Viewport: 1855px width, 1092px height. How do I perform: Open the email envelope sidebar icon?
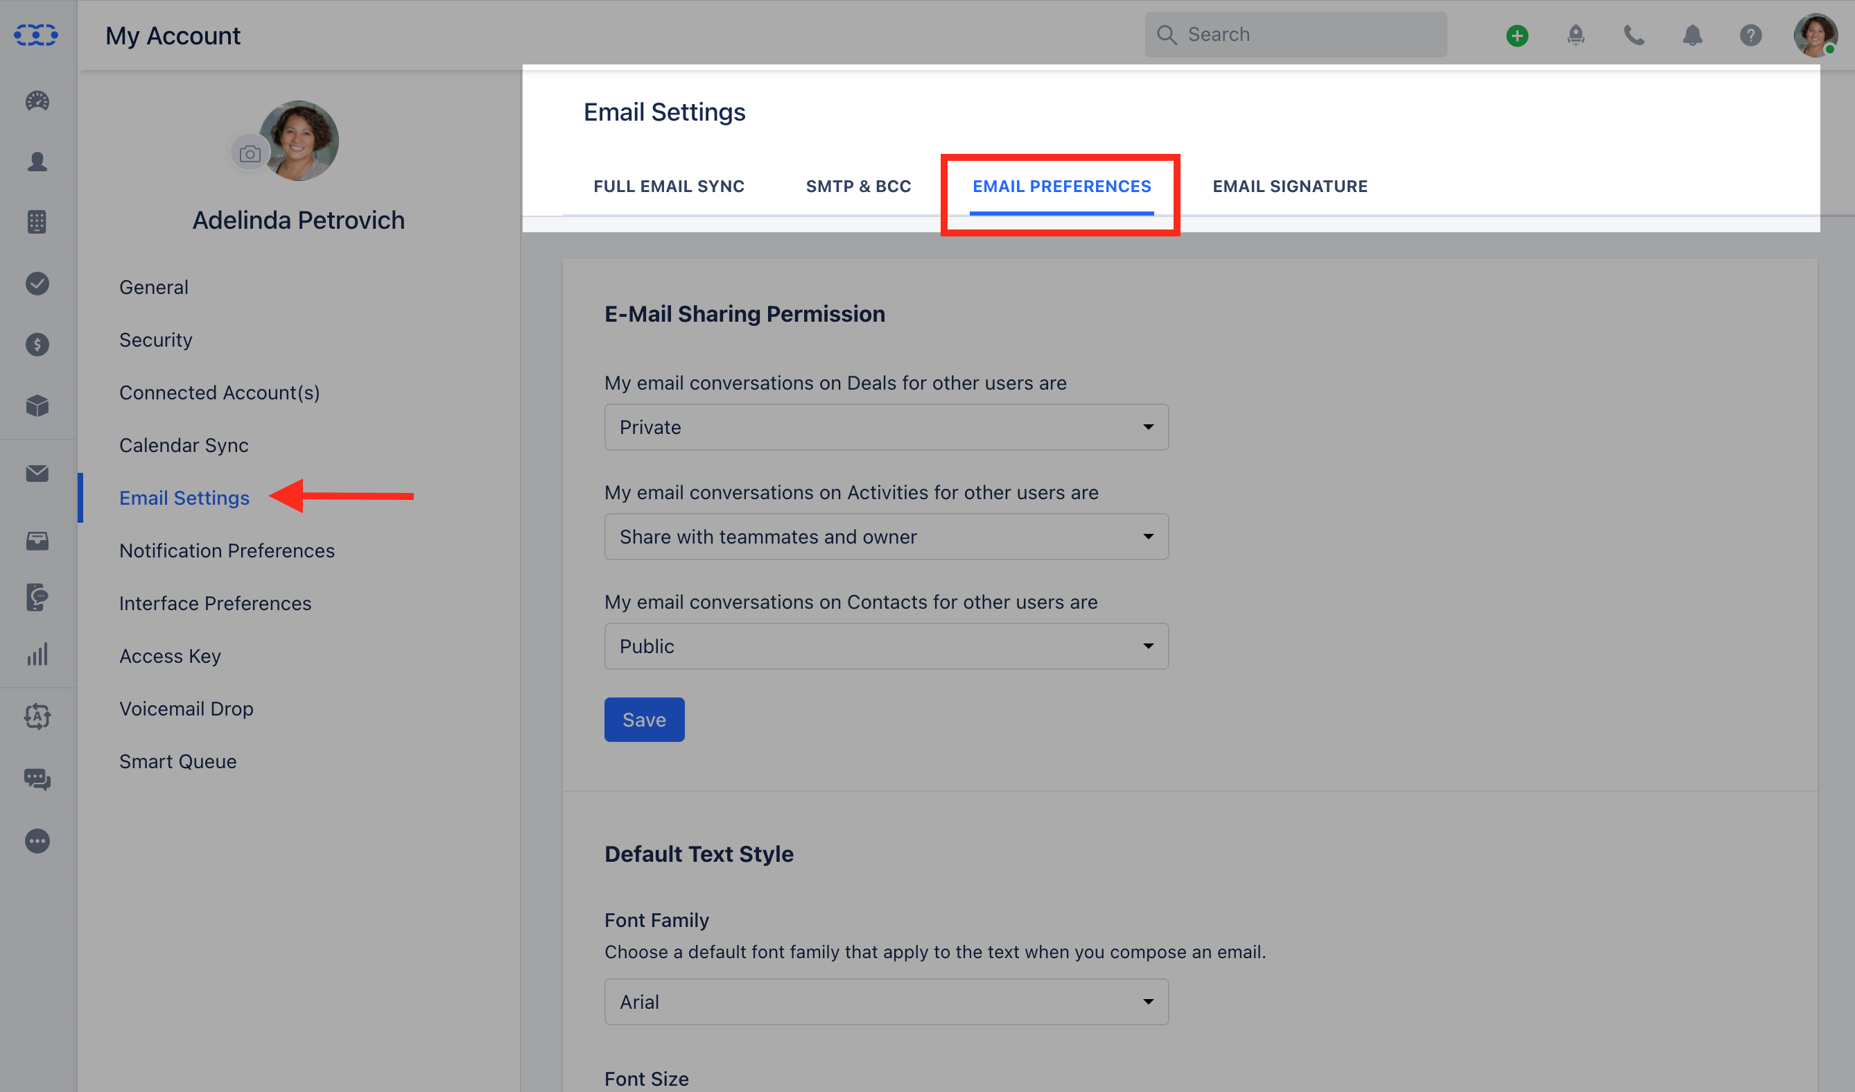click(37, 474)
